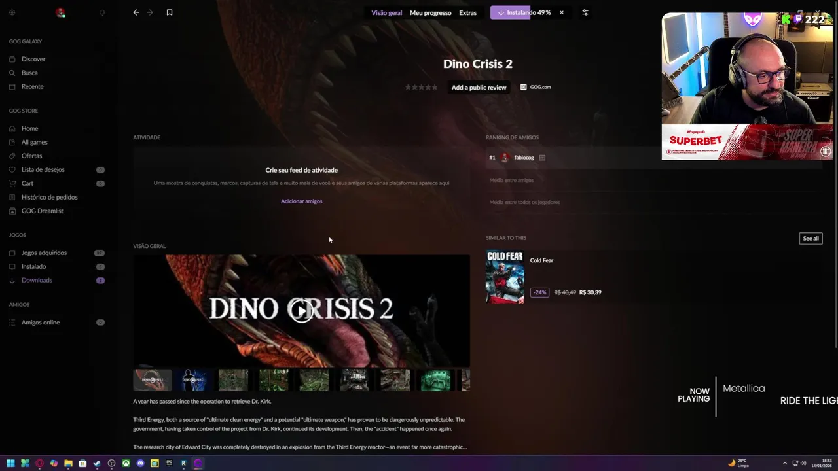The height and width of the screenshot is (471, 838).
Task: Open the notifications bell
Action: tap(102, 12)
